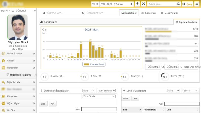The width and height of the screenshot is (201, 113).
Task: Click the Öğretmen İstatistikleri pin icon
Action: point(41,91)
